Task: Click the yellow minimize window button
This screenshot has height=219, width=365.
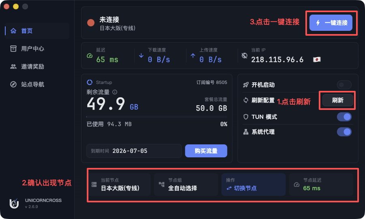Action: 16,6
